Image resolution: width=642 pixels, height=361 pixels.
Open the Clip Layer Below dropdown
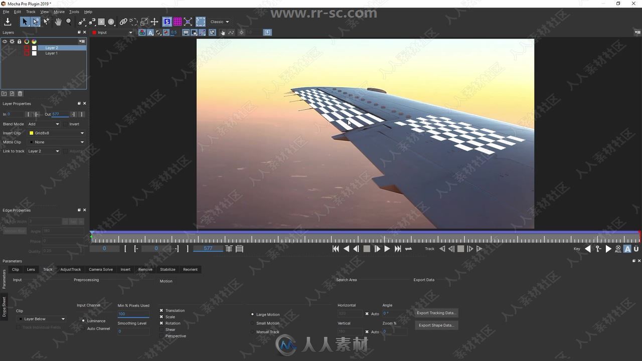pos(41,319)
